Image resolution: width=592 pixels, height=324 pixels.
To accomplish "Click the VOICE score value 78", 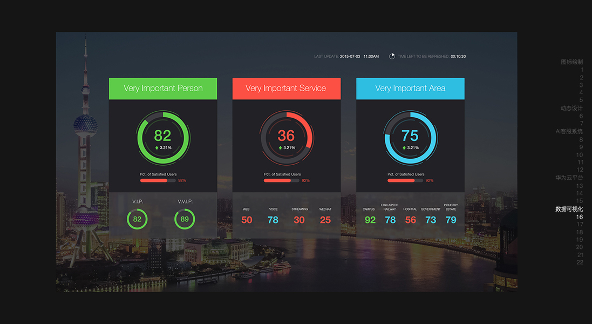I will [x=273, y=220].
